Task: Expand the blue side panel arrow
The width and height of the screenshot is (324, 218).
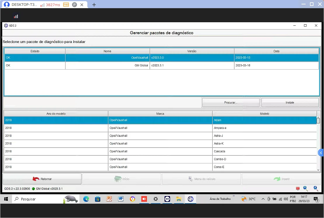Action: click(x=321, y=153)
